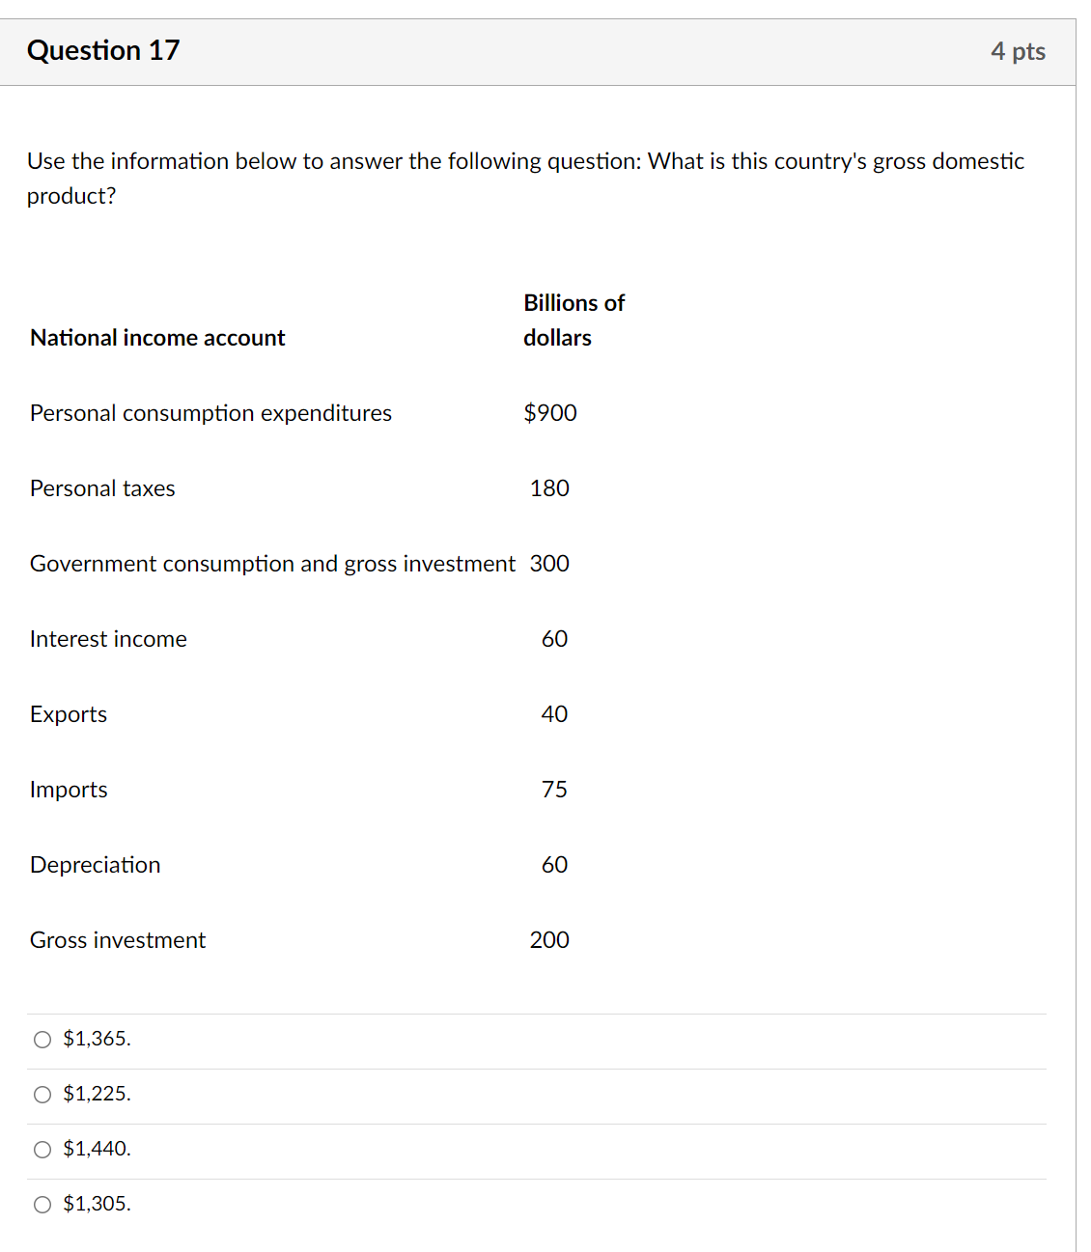Click the Exports value of 40
Screen dimensions: 1091x1252
554,714
